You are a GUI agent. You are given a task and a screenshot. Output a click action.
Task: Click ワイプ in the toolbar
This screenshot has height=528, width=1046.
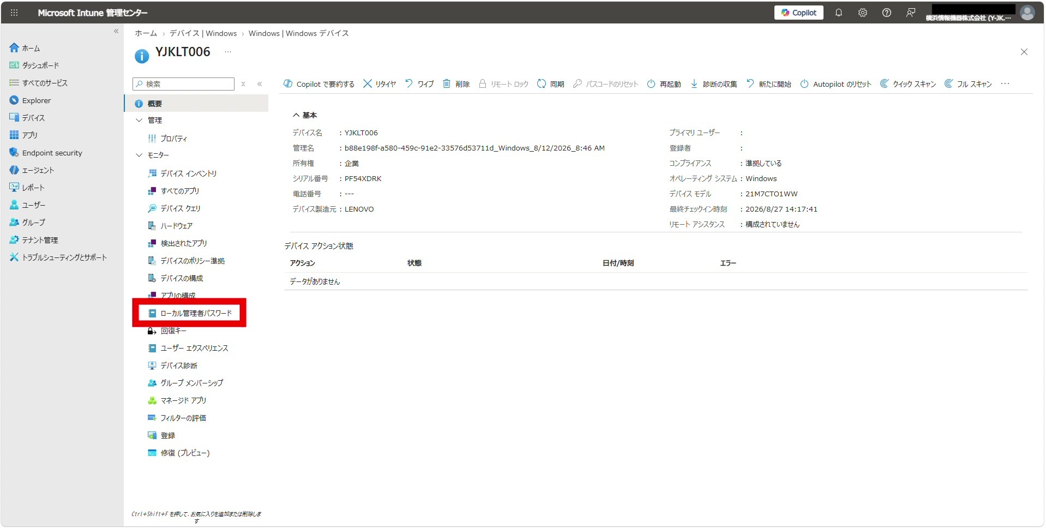tap(419, 84)
